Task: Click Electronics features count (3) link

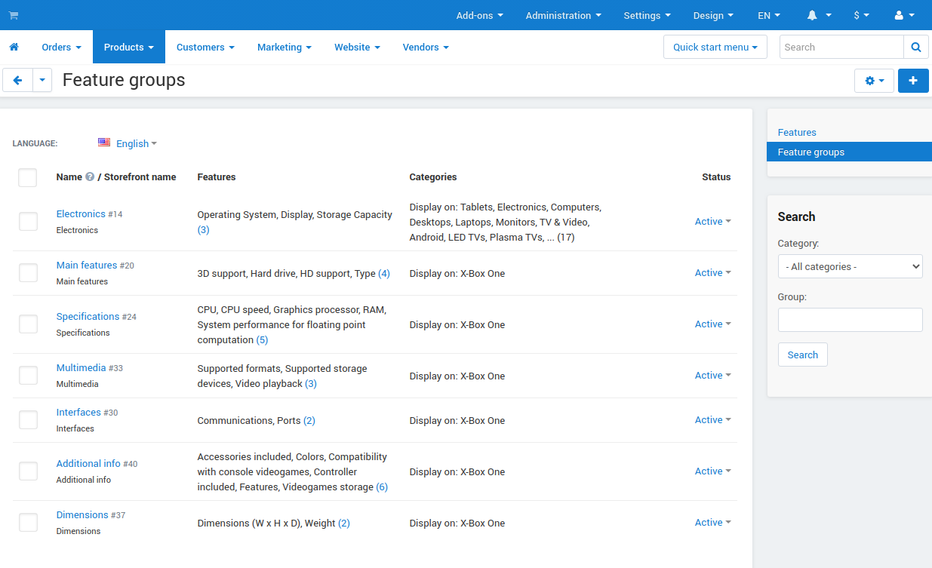Action: click(204, 229)
